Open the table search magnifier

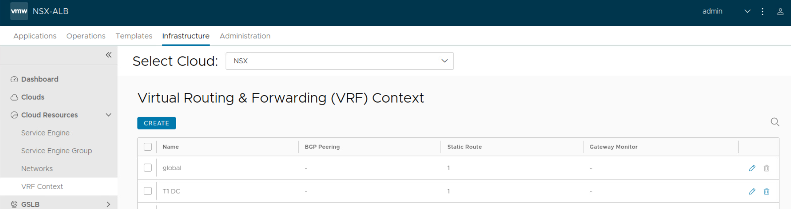point(775,122)
